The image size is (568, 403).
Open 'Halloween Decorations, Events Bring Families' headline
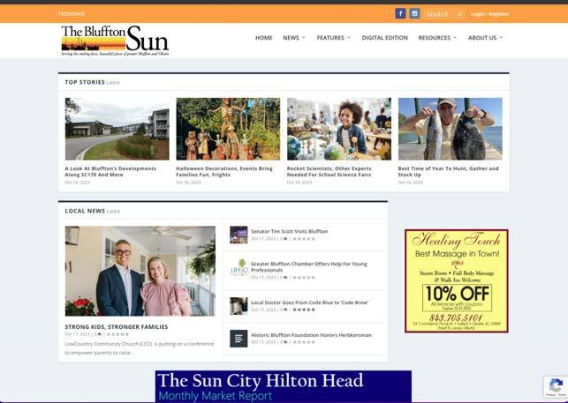point(224,171)
